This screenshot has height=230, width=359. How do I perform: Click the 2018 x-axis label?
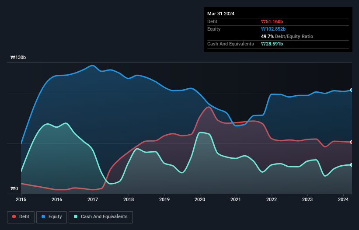pyautogui.click(x=129, y=199)
